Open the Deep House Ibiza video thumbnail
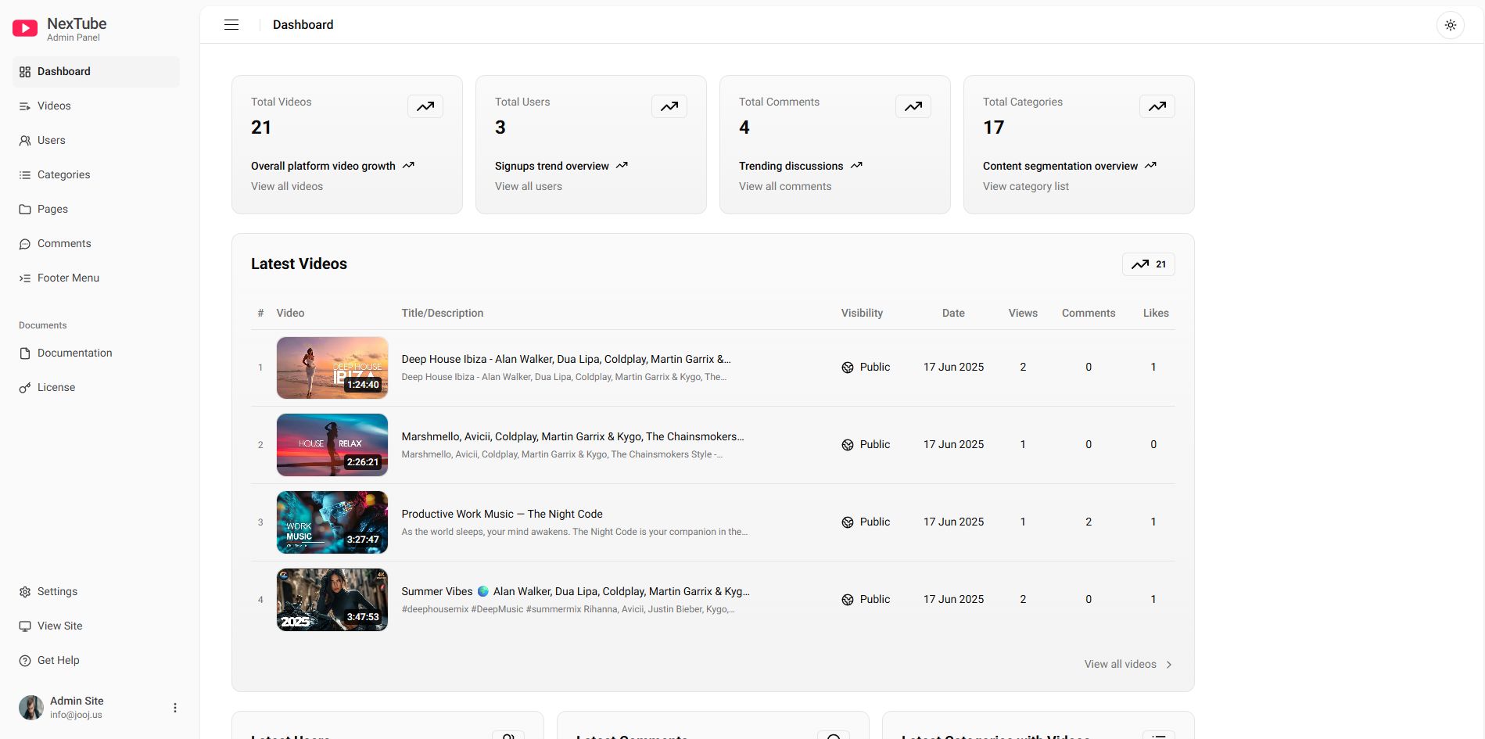This screenshot has height=739, width=1485. (x=332, y=368)
